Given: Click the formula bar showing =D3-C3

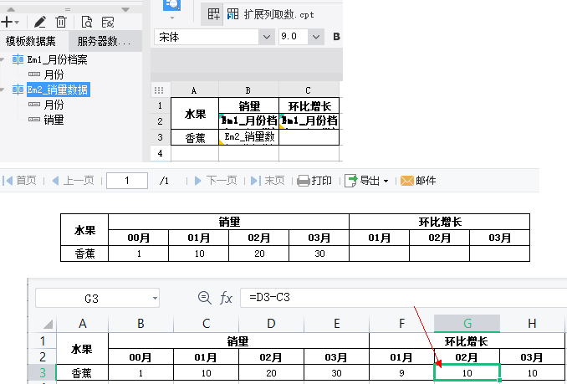Looking at the screenshot, I should point(403,298).
